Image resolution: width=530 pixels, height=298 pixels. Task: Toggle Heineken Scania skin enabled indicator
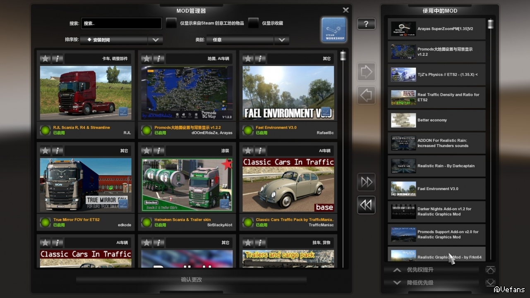click(146, 222)
